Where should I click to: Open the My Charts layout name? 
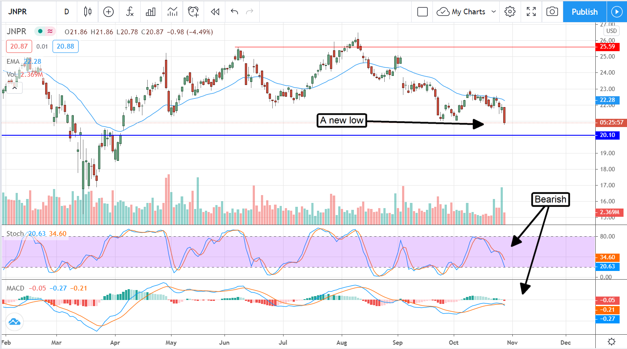469,12
